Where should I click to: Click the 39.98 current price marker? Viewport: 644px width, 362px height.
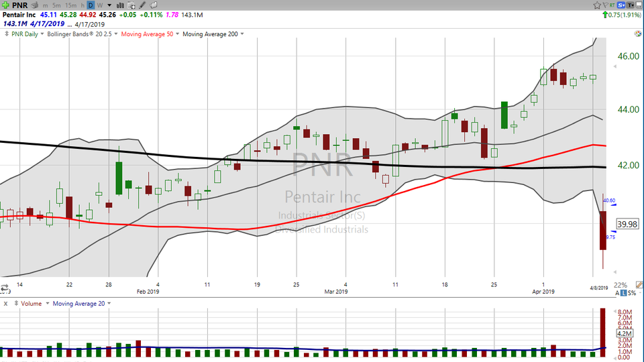628,224
